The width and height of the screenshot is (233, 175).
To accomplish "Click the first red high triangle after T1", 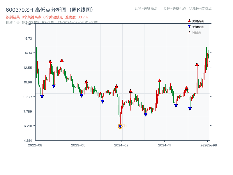I will [130, 91].
